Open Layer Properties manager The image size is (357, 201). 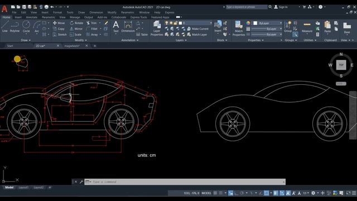click(x=157, y=28)
